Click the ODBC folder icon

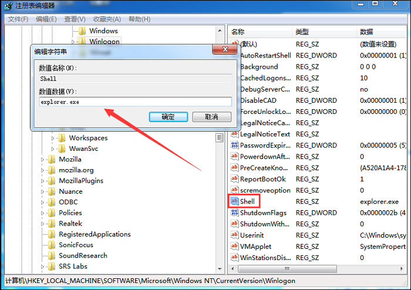click(52, 202)
